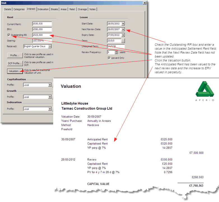This screenshot has width=219, height=202.
Task: Click the £7,500,000 subtotal
Action: tap(196, 153)
